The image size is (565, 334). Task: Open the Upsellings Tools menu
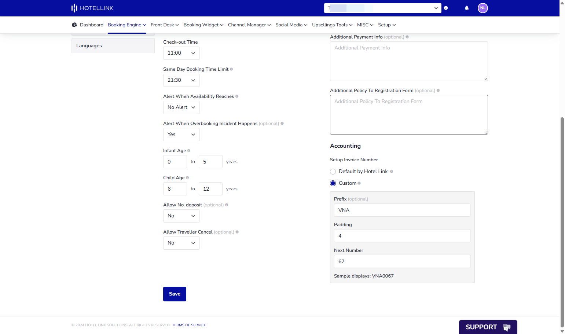(x=332, y=25)
